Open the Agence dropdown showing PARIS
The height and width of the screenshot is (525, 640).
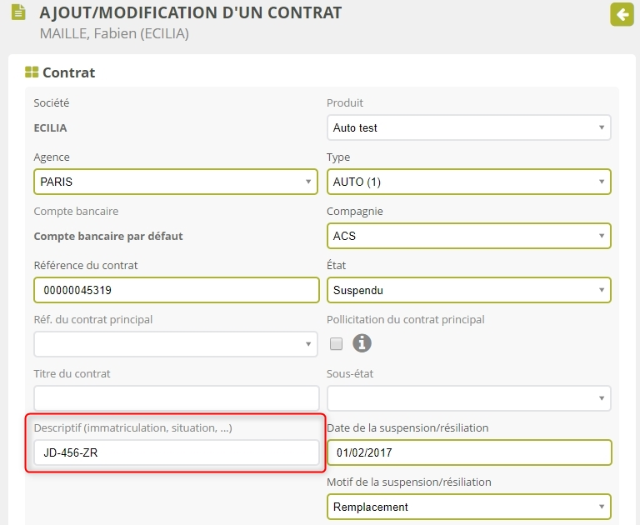176,182
